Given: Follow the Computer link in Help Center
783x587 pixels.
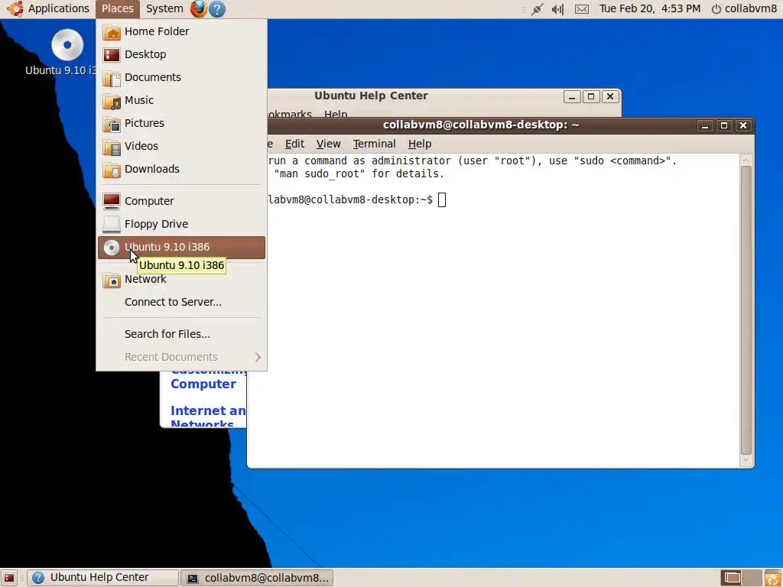Looking at the screenshot, I should coord(203,384).
